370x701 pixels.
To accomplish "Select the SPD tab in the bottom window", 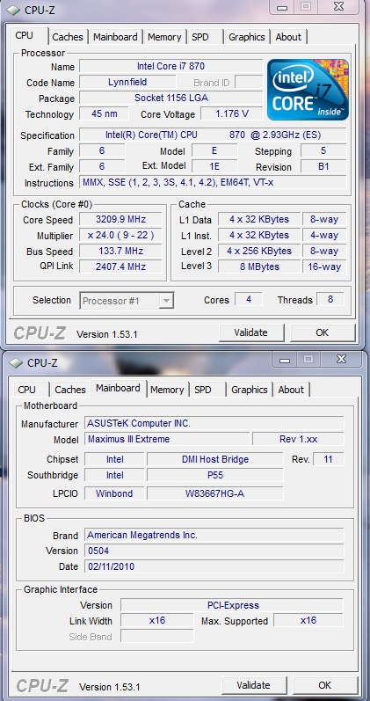I will (203, 390).
